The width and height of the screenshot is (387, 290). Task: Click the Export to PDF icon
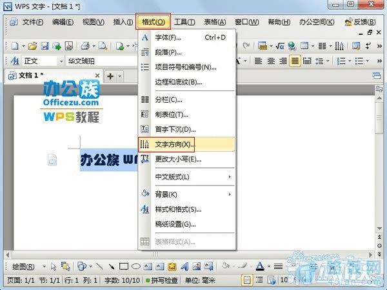tap(69, 46)
